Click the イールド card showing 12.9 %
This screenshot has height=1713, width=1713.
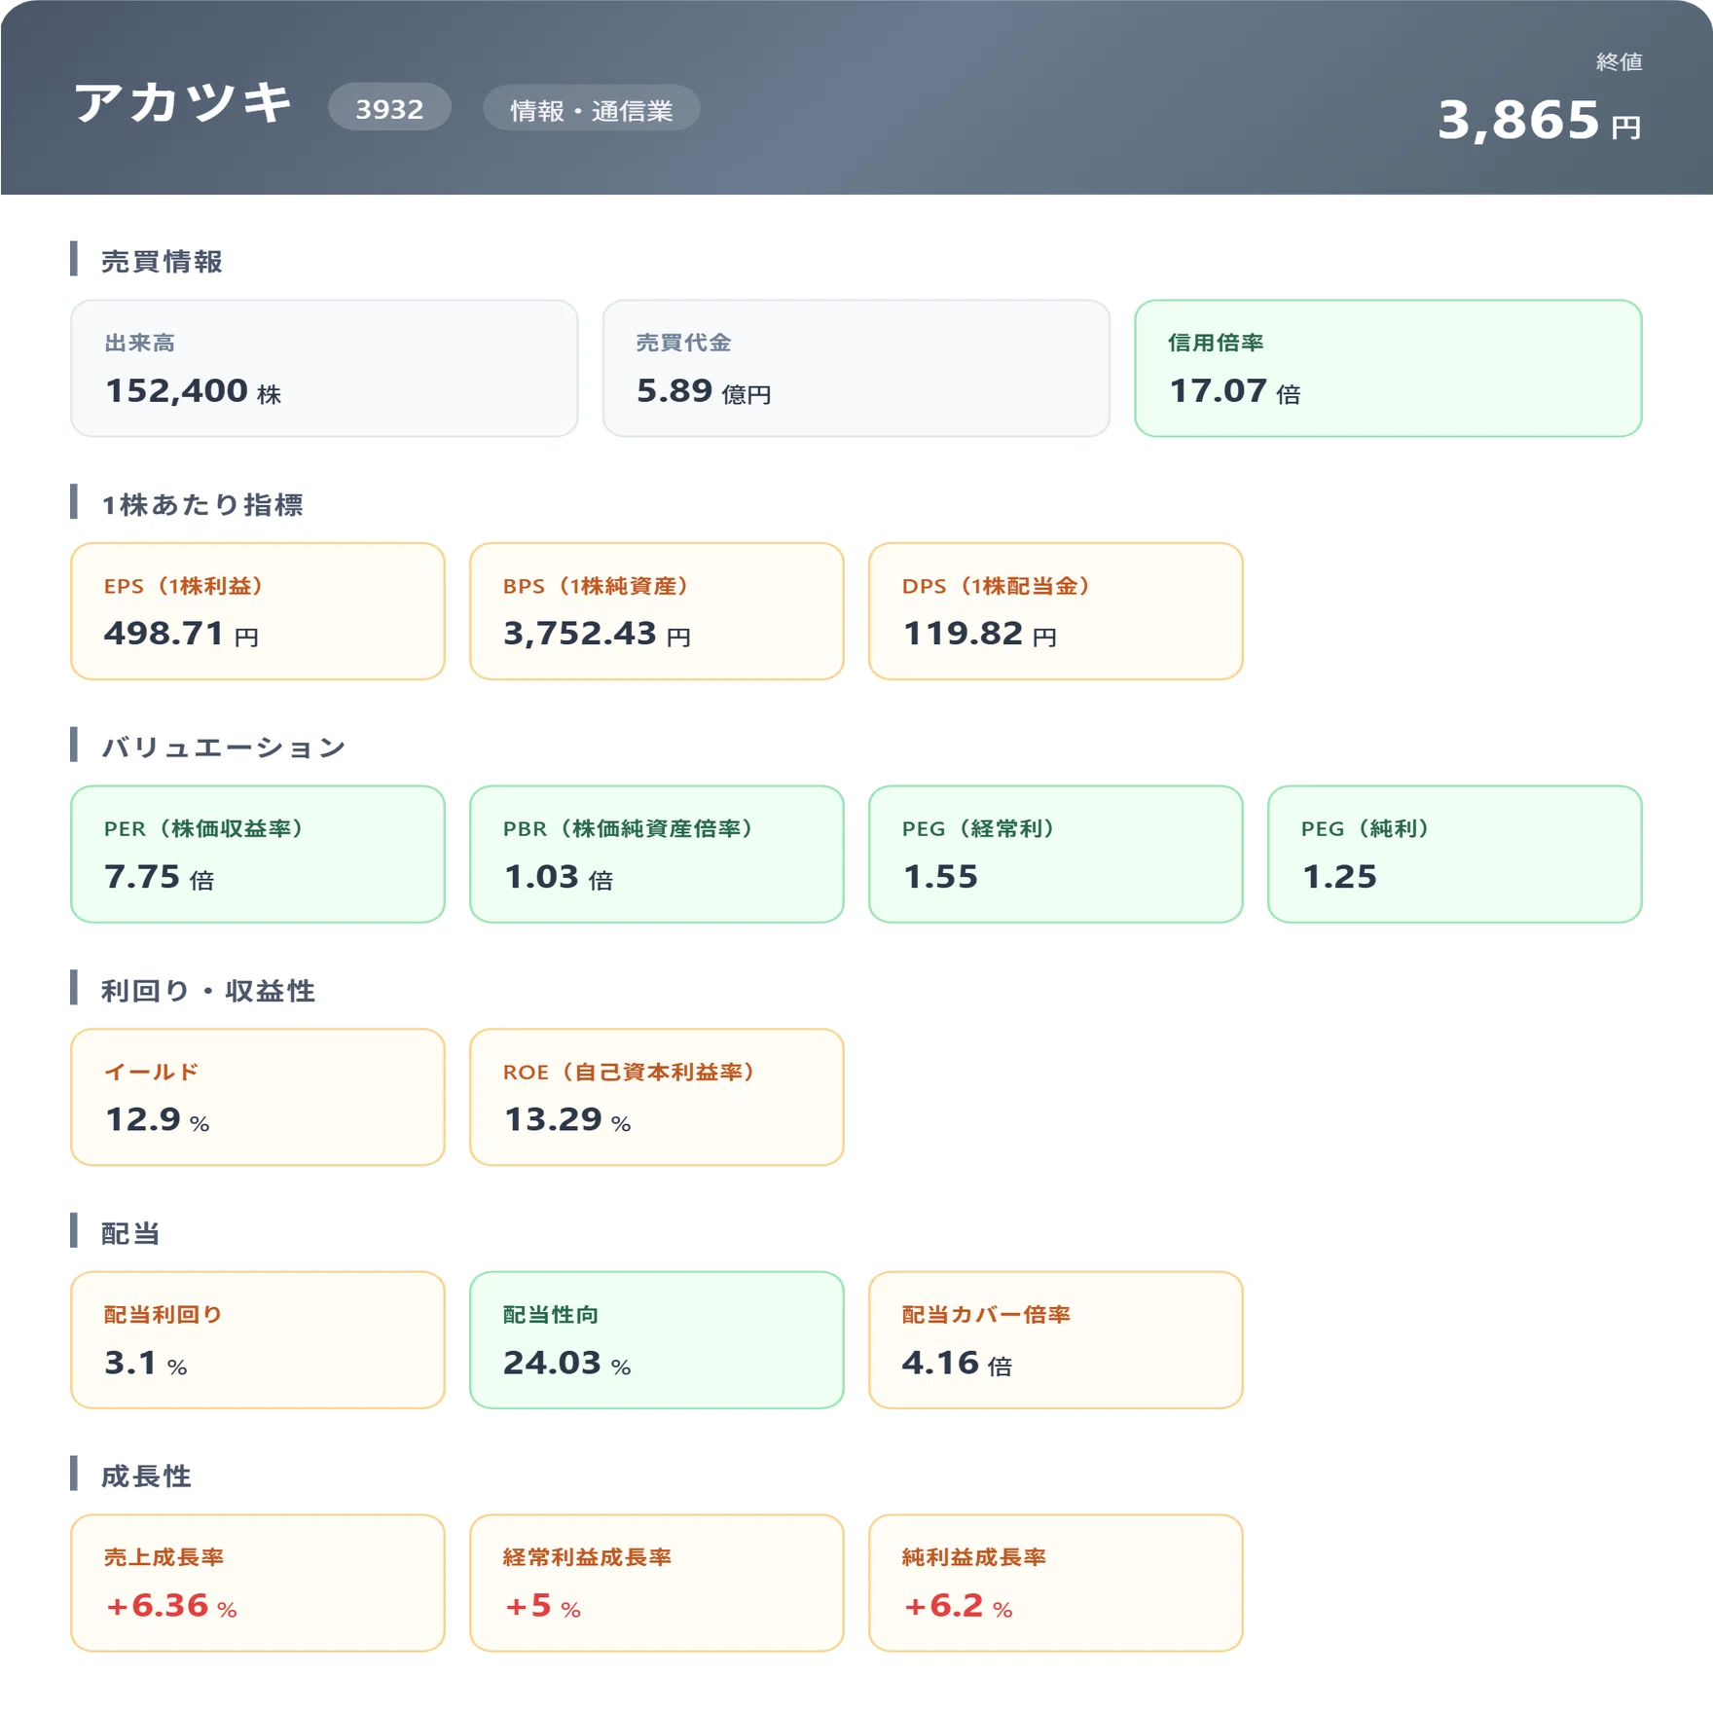pyautogui.click(x=258, y=1097)
